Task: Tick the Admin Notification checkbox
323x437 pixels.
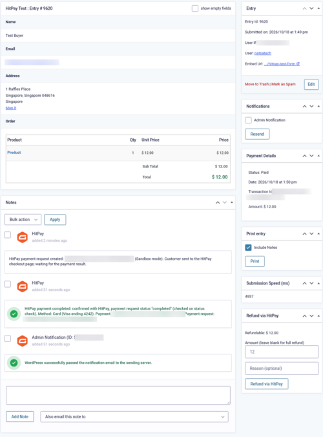Action: 248,120
